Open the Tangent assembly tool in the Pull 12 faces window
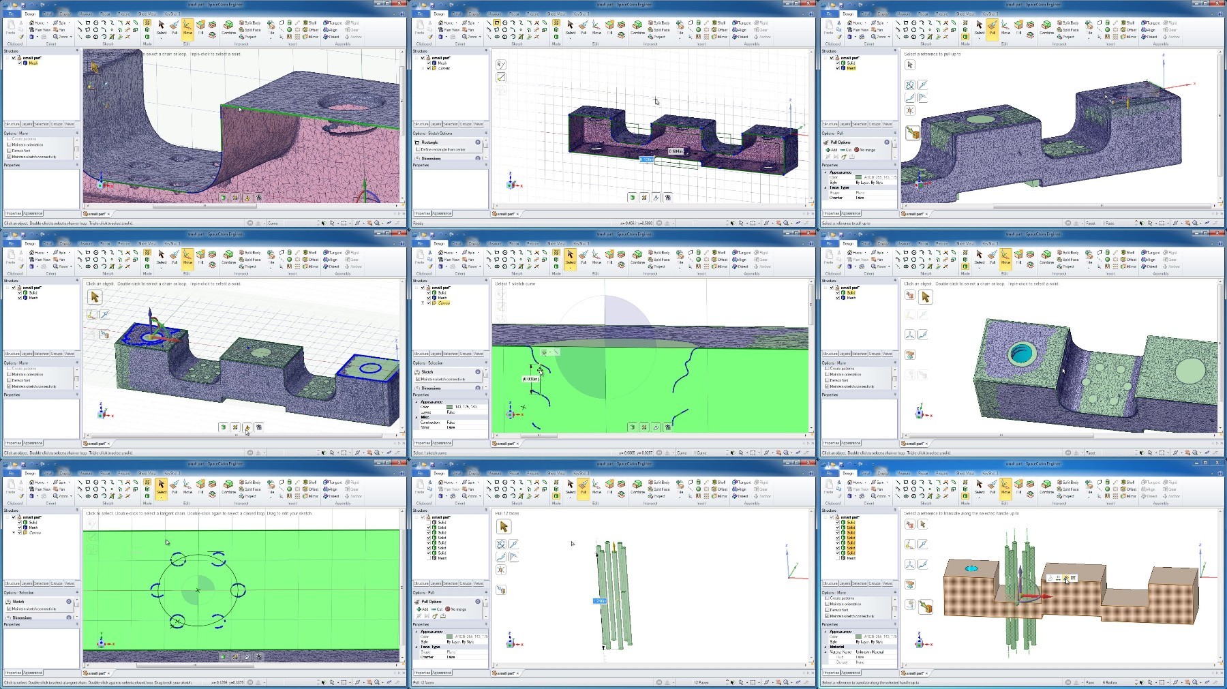This screenshot has width=1227, height=689. (x=741, y=482)
